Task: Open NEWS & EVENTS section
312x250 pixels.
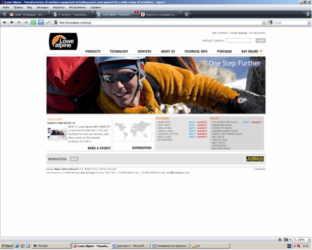Action: click(99, 148)
